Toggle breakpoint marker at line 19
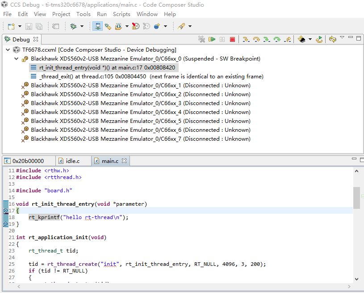 5,224
